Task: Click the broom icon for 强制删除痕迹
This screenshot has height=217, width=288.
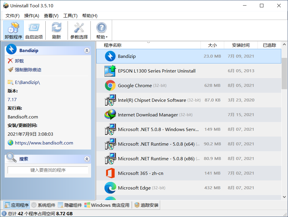Action: pos(11,70)
